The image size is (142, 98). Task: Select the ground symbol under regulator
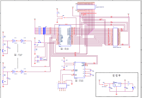click(116, 94)
